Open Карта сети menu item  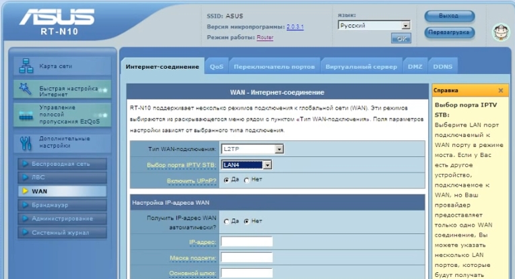tap(62, 66)
